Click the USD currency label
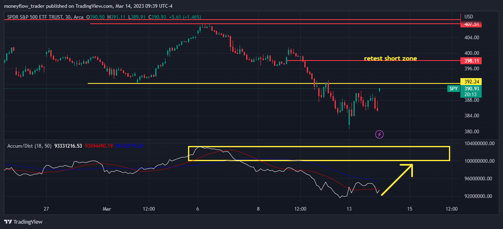This screenshot has width=503, height=229. click(469, 17)
